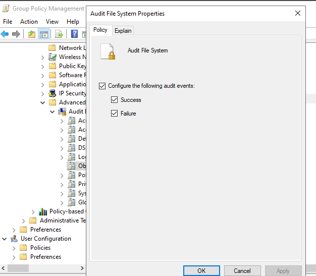316x276 pixels.
Task: Click the Wireless Network policies icon
Action: tap(52, 57)
